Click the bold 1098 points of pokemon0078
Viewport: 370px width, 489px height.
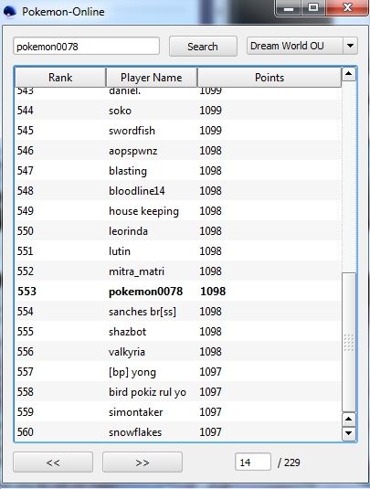point(213,292)
